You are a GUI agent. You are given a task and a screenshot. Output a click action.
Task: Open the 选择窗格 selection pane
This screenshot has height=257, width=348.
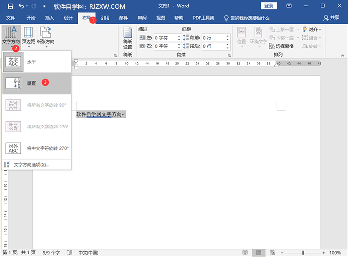coord(282,46)
